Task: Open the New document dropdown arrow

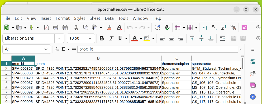Action: [13, 28]
